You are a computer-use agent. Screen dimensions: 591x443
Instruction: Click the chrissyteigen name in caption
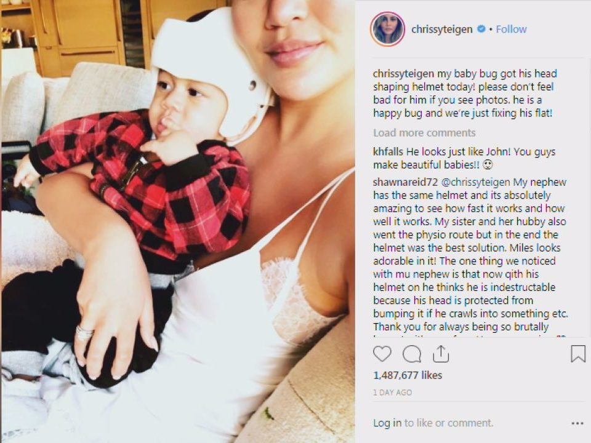(403, 73)
